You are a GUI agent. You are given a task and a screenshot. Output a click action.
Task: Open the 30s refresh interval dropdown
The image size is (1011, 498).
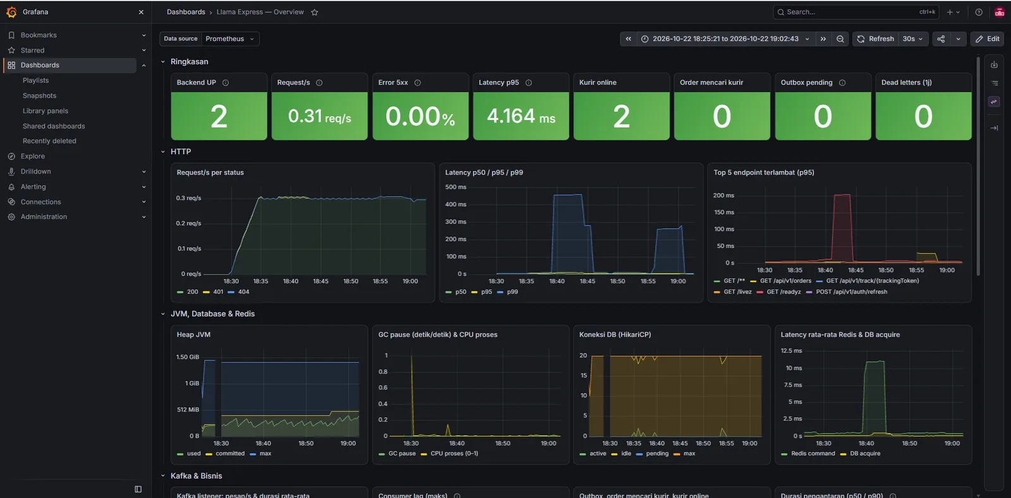[x=913, y=39]
